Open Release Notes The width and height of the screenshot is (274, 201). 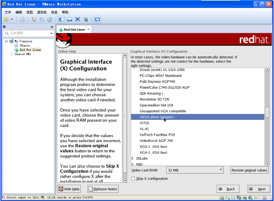103,189
